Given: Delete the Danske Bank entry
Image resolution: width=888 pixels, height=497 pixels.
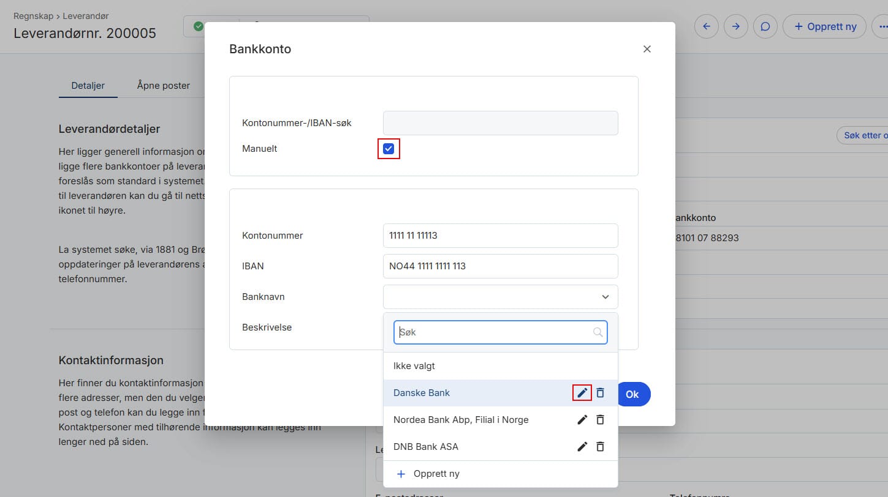Looking at the screenshot, I should click(601, 393).
